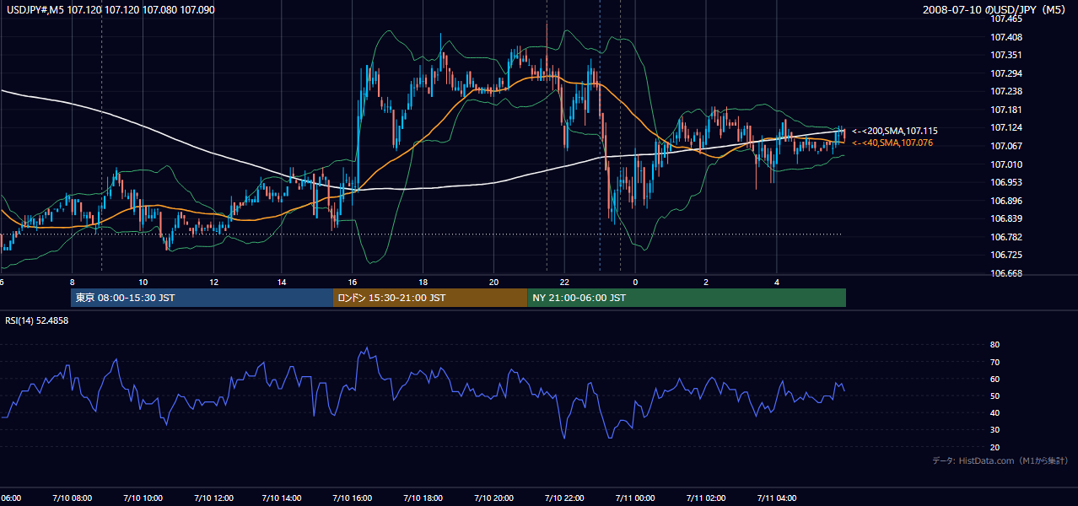Click the HistData.com data credit text
Image resolution: width=1078 pixels, height=506 pixels.
[1000, 460]
